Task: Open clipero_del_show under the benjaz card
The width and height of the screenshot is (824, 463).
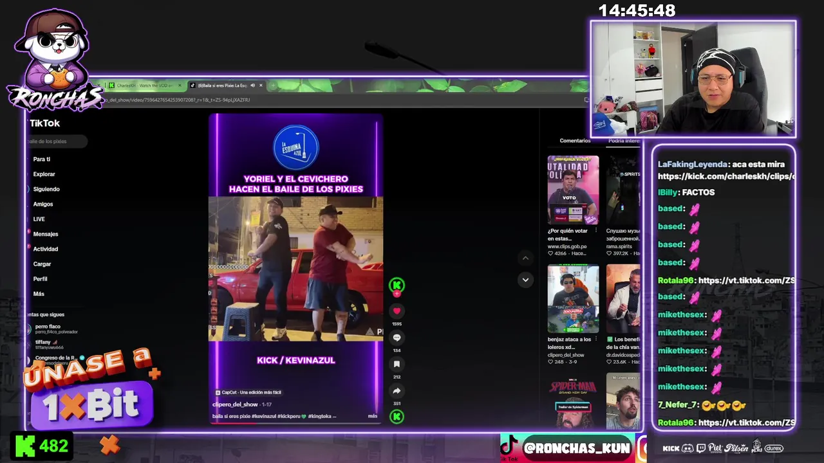Action: coord(565,355)
